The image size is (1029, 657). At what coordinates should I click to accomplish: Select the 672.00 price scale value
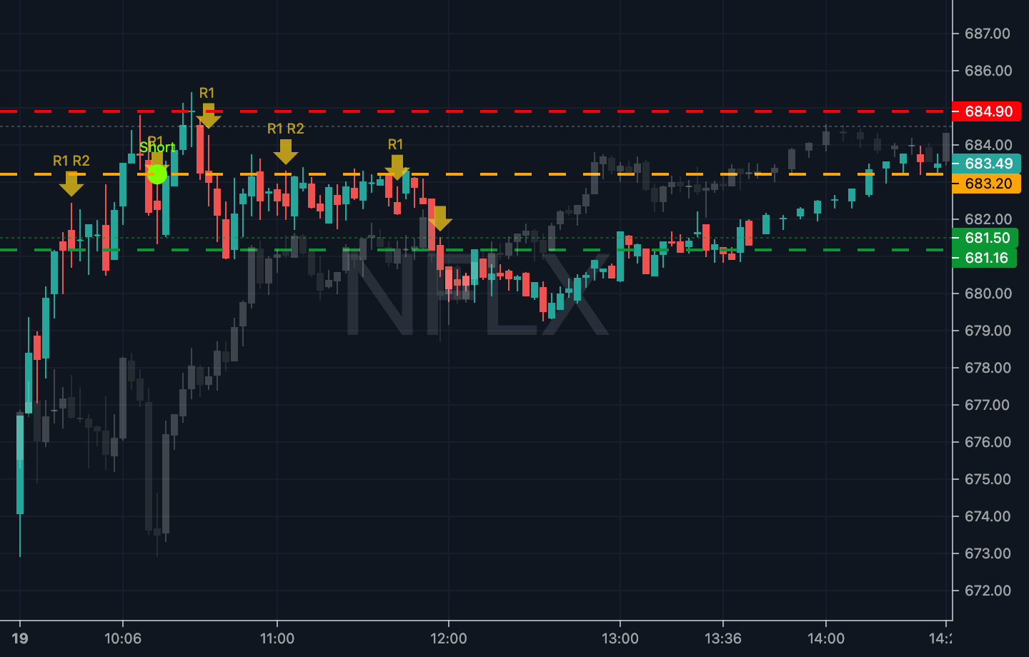point(988,591)
